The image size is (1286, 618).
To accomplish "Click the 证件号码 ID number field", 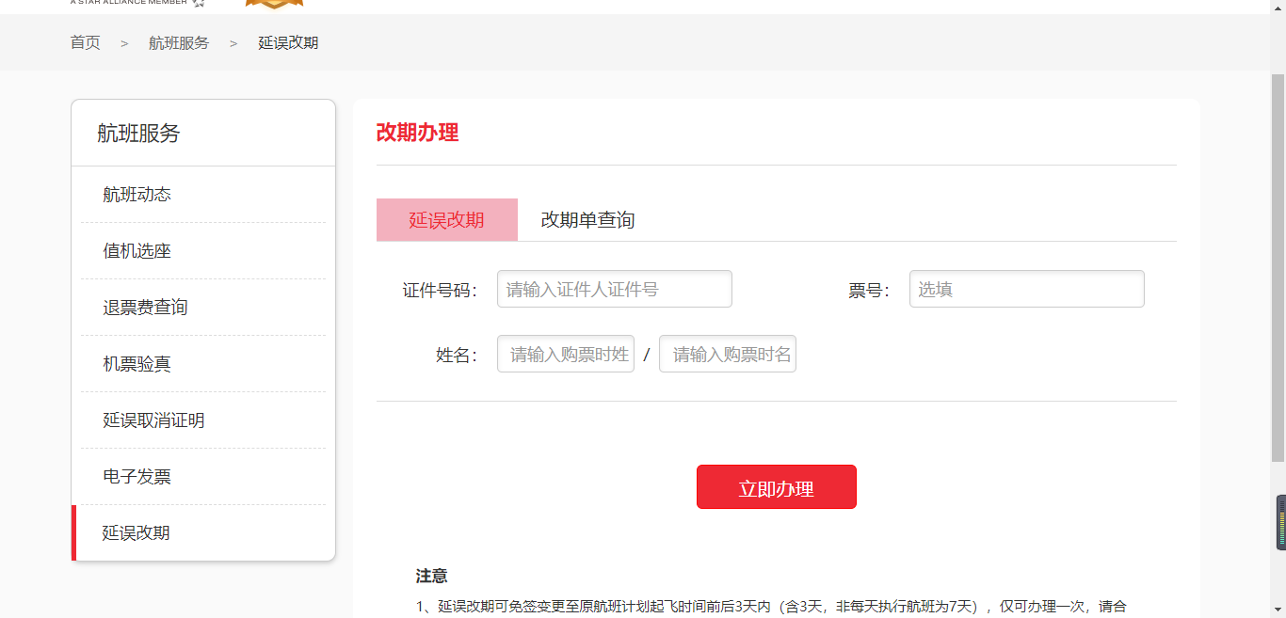I will pyautogui.click(x=614, y=289).
